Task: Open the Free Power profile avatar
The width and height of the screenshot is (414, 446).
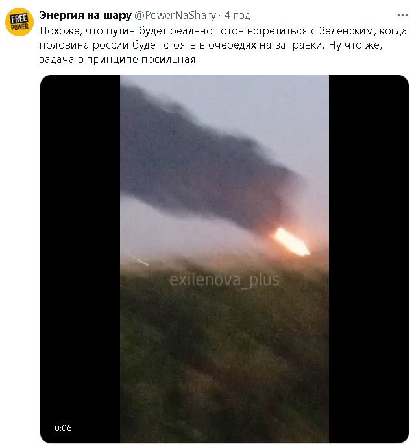Action: point(19,22)
